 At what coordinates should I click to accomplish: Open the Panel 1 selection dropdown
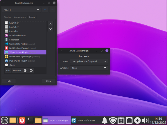tap(21, 10)
